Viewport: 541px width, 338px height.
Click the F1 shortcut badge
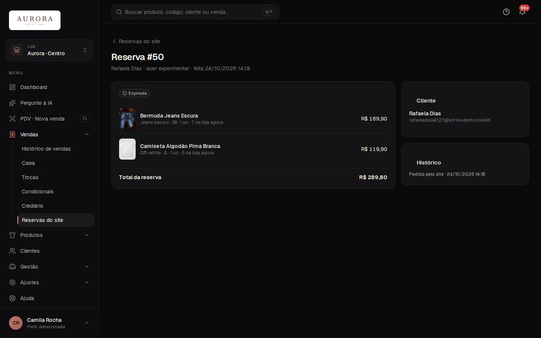click(x=85, y=119)
